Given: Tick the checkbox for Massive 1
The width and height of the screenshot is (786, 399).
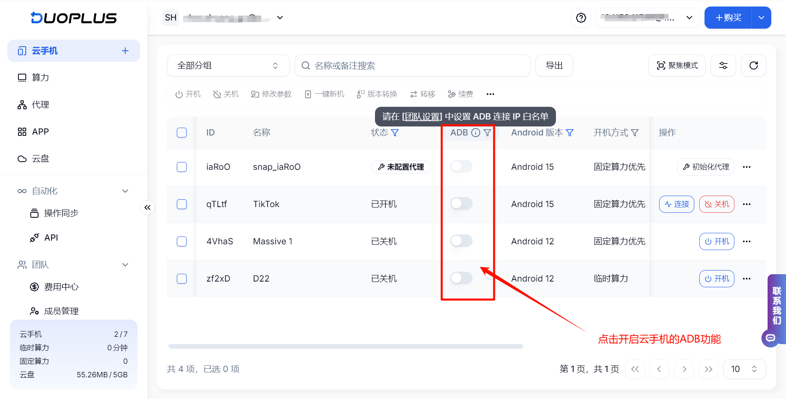Looking at the screenshot, I should click(x=182, y=241).
